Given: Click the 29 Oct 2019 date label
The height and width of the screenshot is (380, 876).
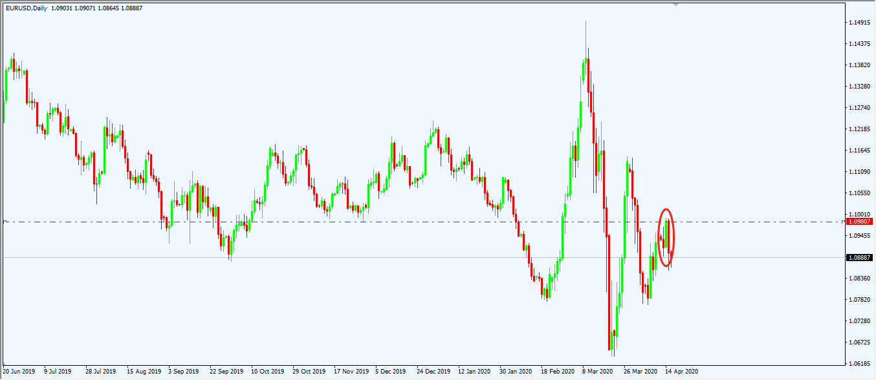Looking at the screenshot, I should [x=309, y=372].
